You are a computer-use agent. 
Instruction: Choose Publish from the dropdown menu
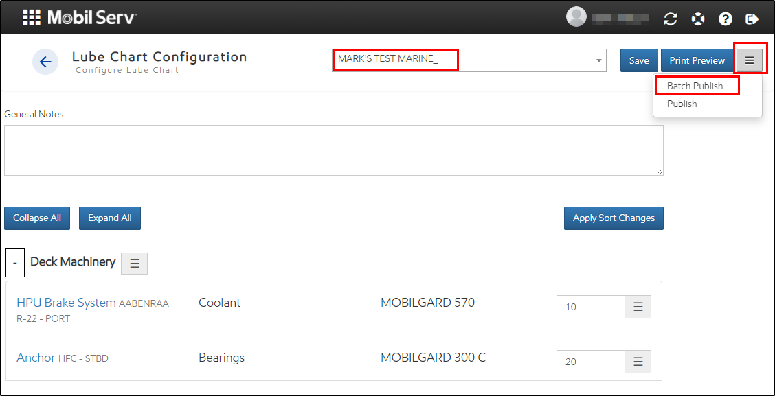682,104
